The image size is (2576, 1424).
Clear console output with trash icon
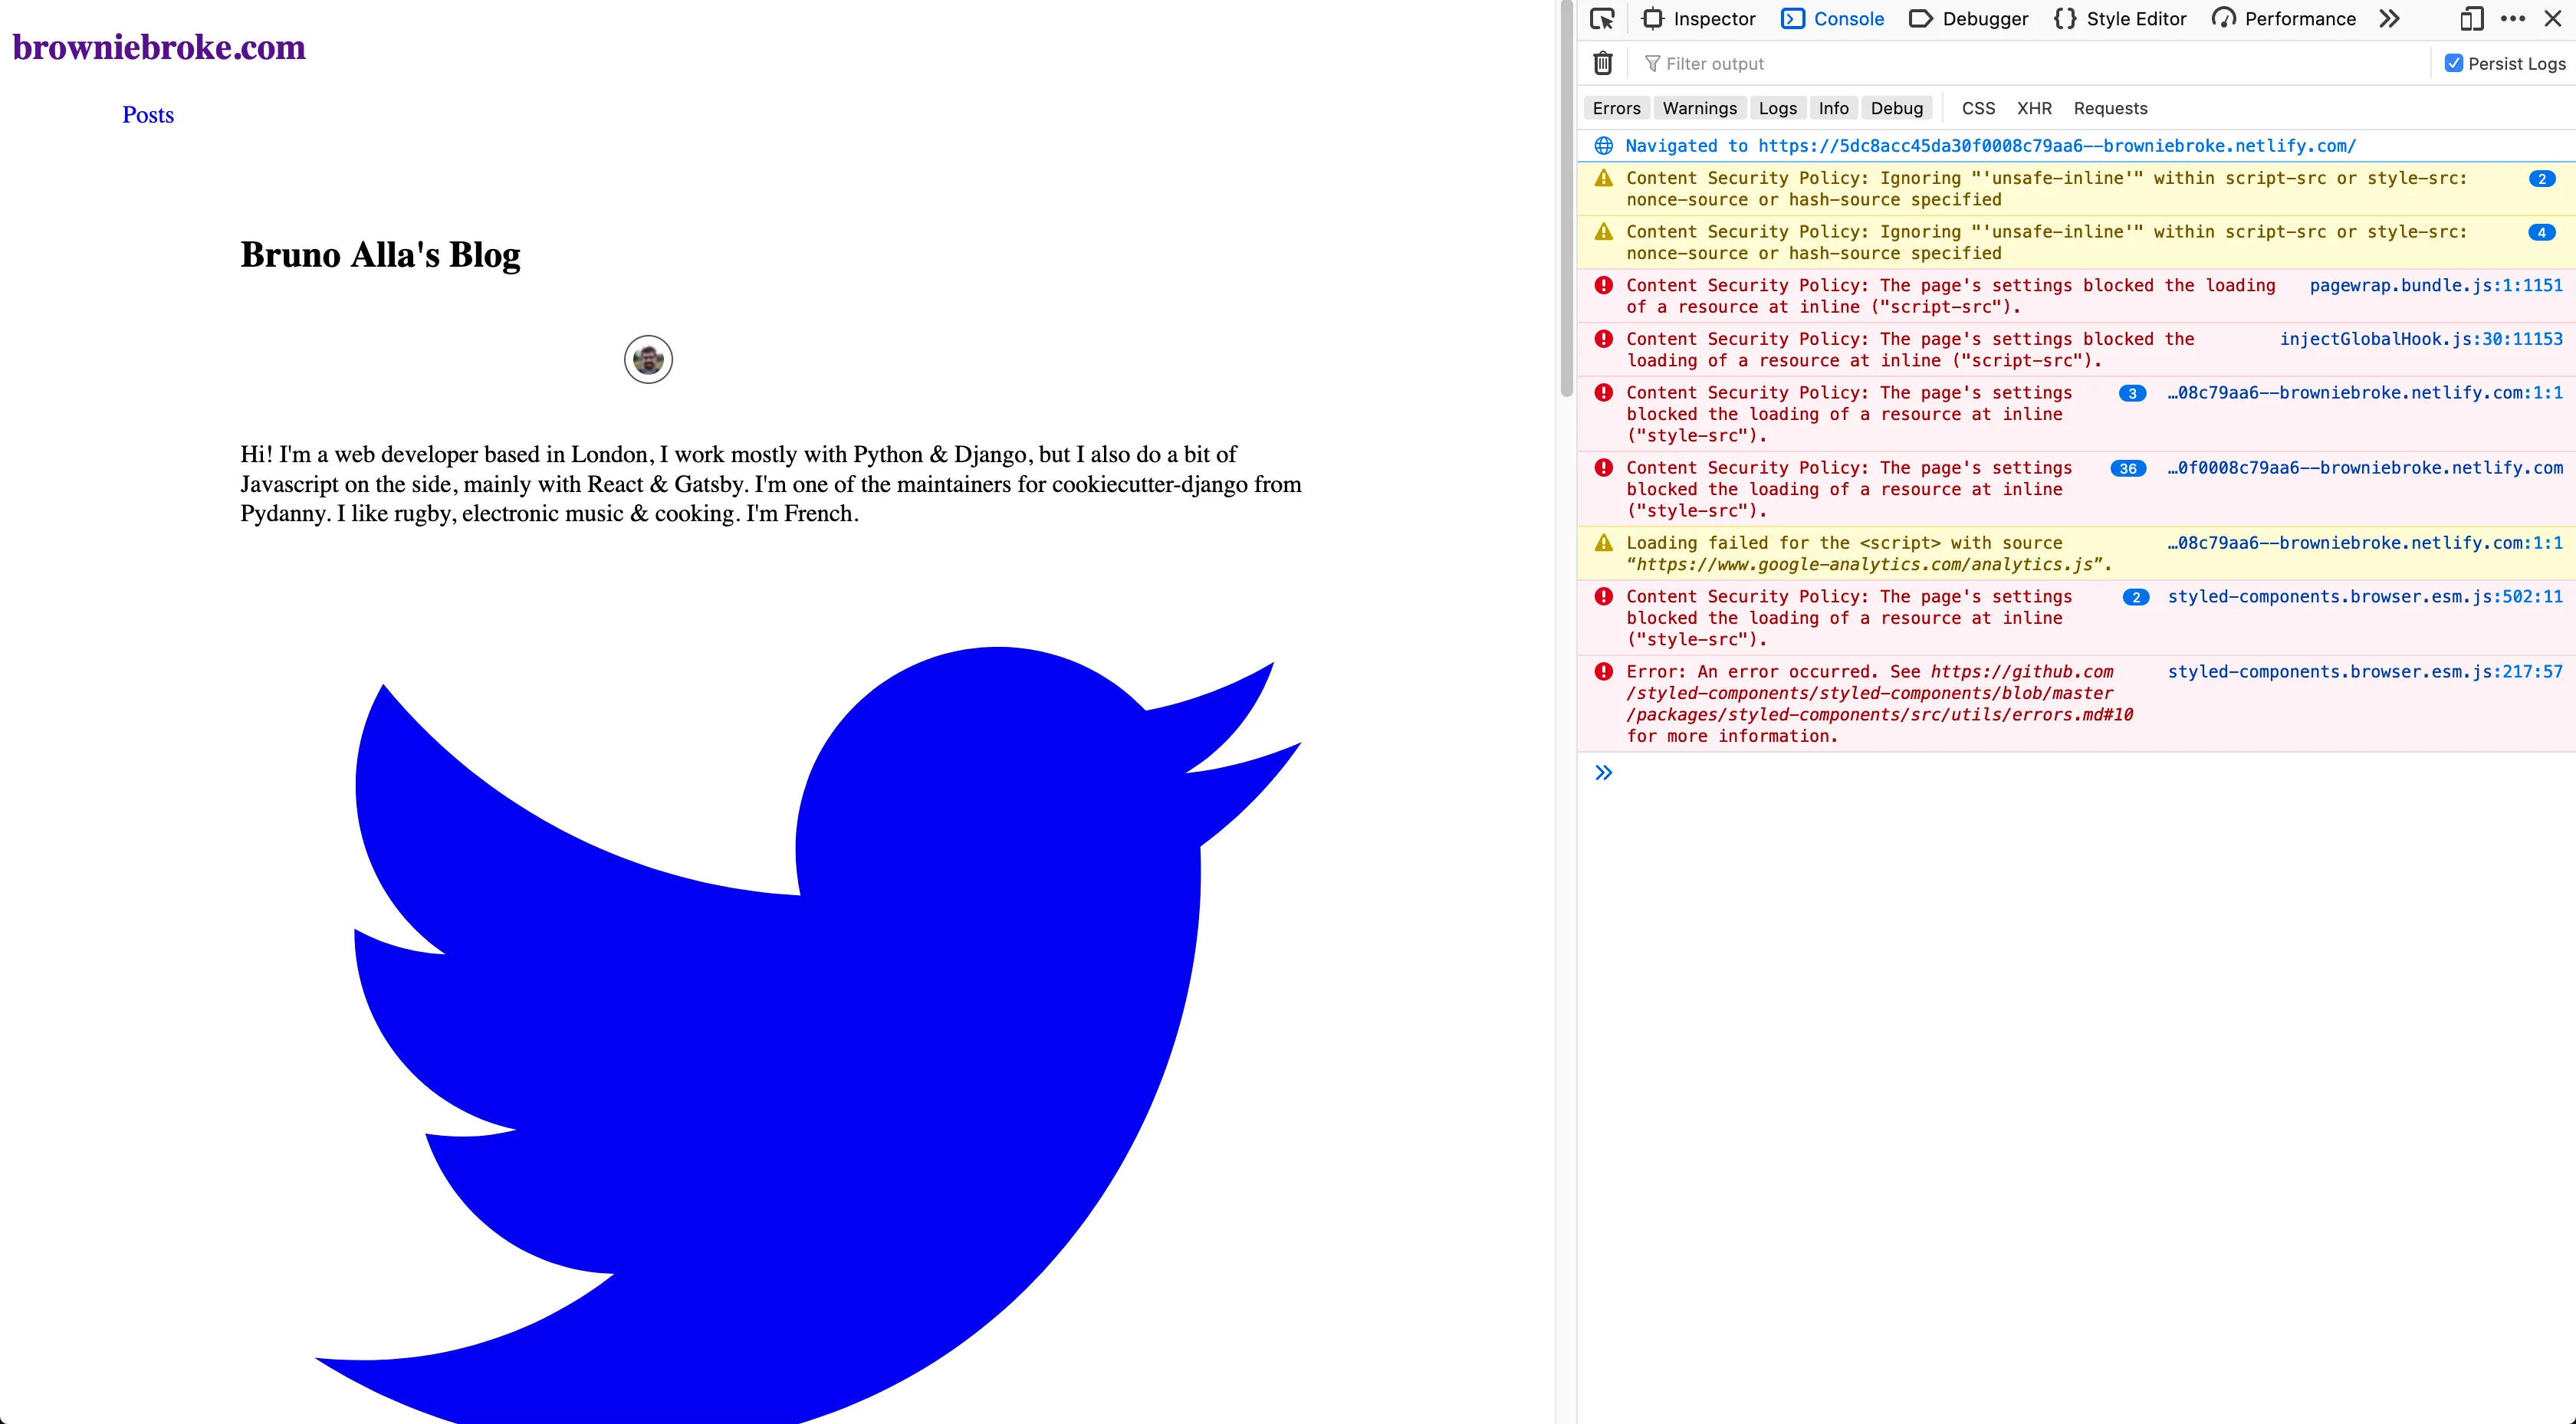(1602, 63)
